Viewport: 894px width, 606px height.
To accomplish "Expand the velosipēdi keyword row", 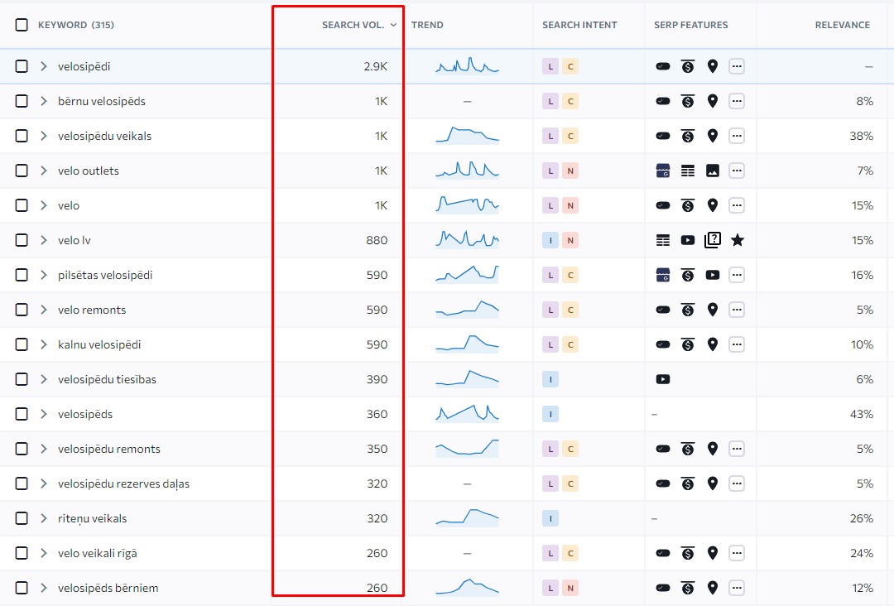I will point(44,66).
